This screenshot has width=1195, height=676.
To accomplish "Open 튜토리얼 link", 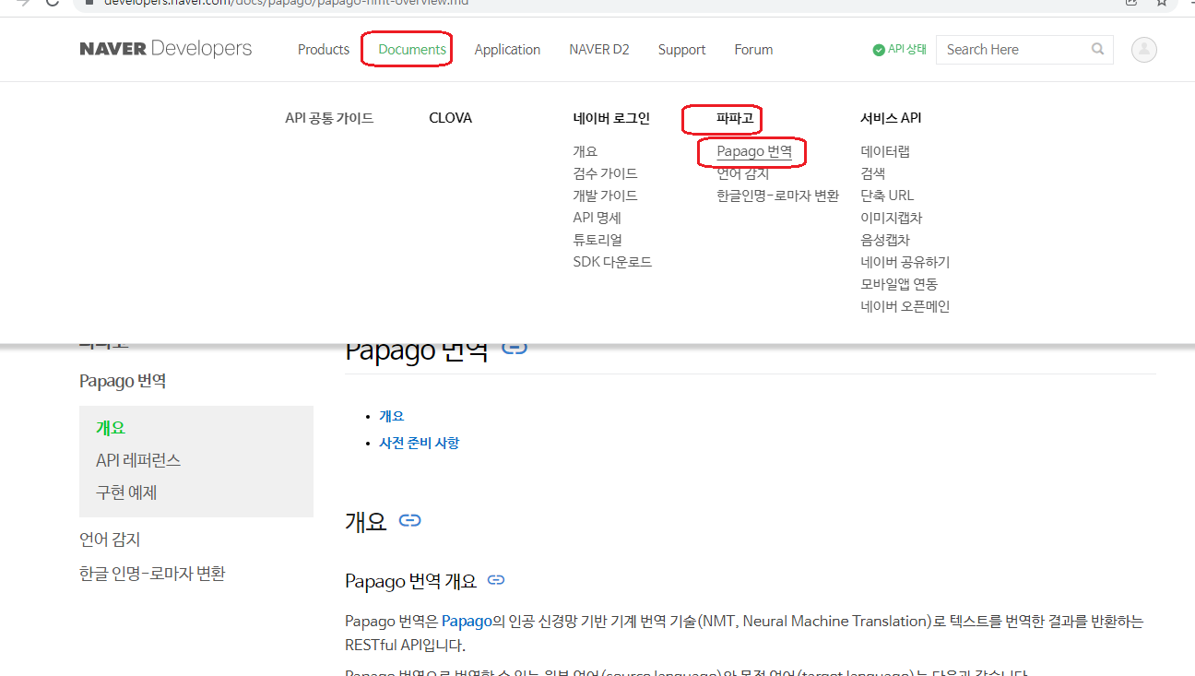I will [x=597, y=240].
